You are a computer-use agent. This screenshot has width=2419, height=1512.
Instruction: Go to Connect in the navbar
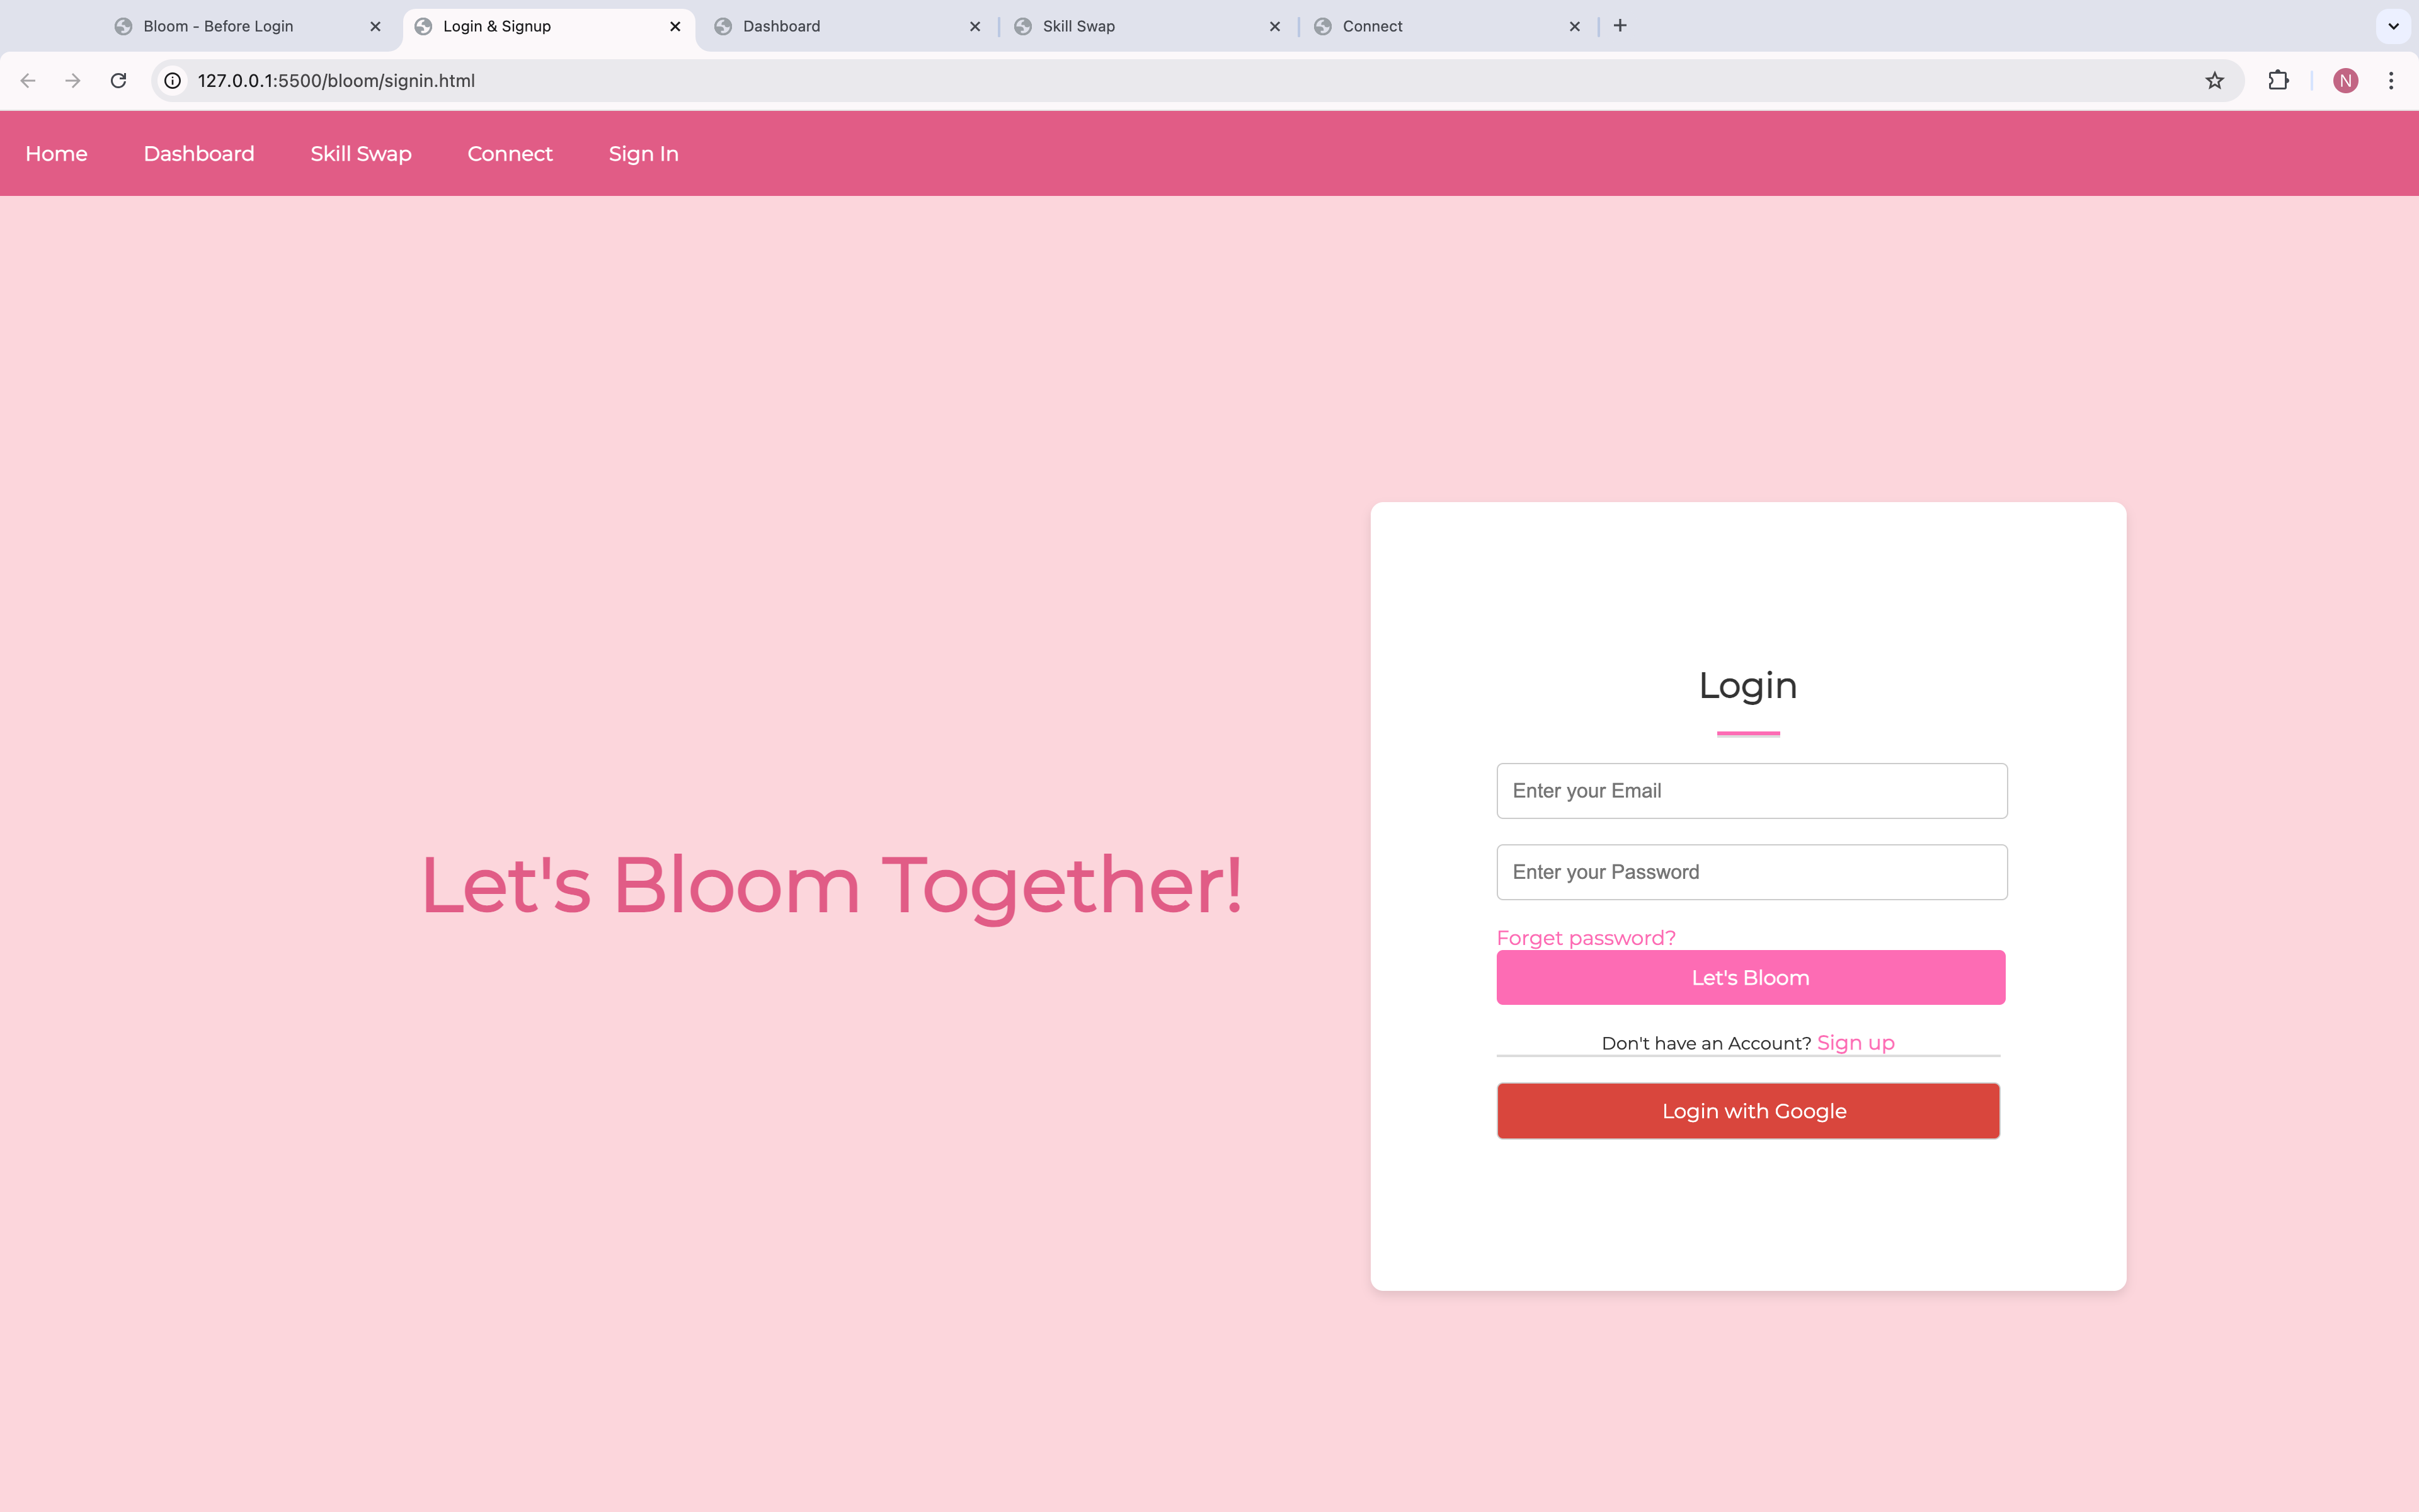coord(510,154)
